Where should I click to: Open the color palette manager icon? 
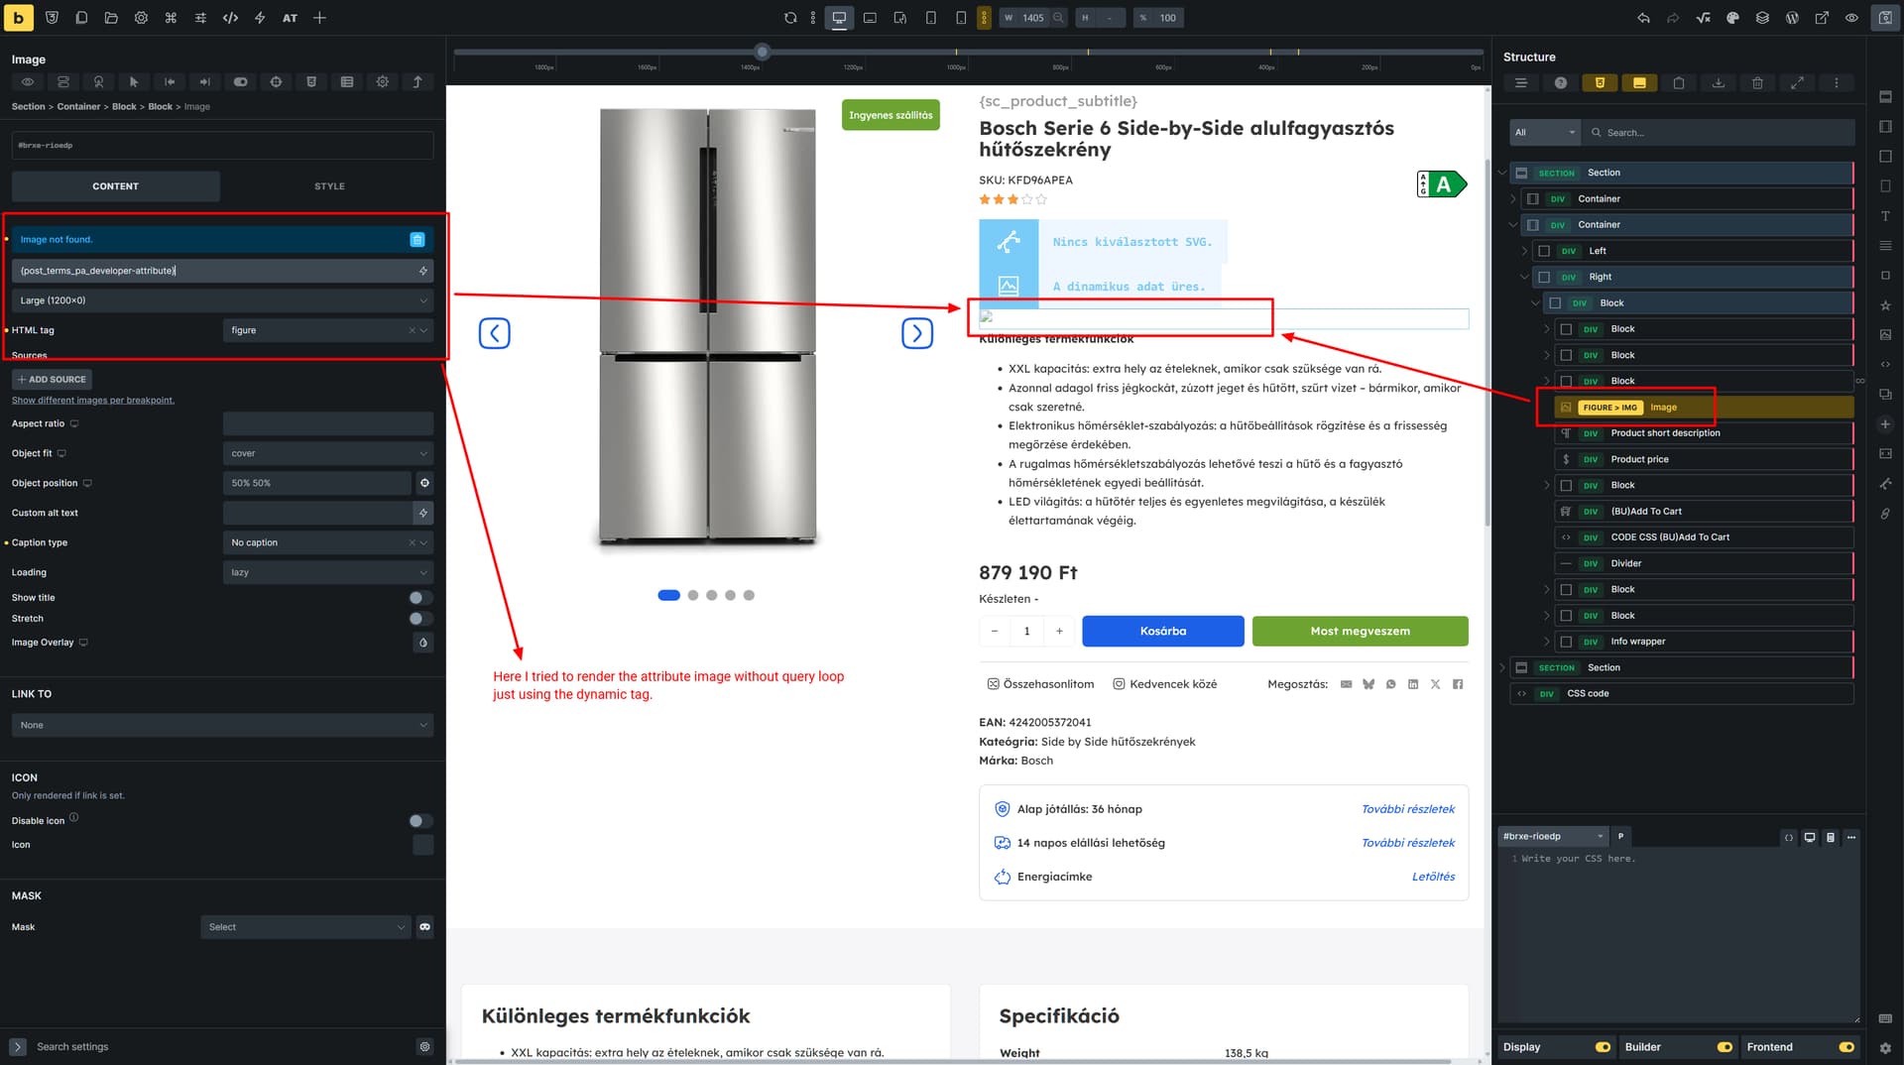(x=1732, y=18)
